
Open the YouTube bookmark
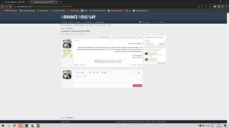click(73, 11)
